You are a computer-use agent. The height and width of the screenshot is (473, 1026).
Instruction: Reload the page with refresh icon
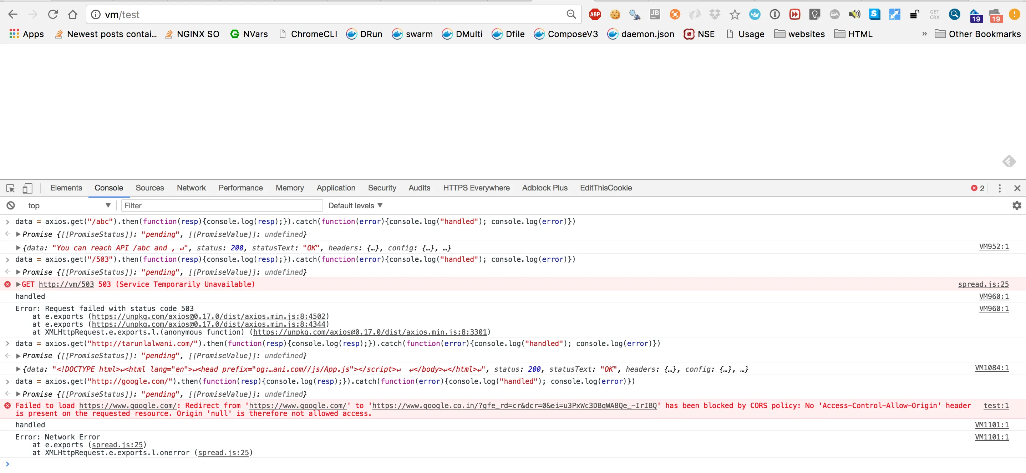click(52, 15)
